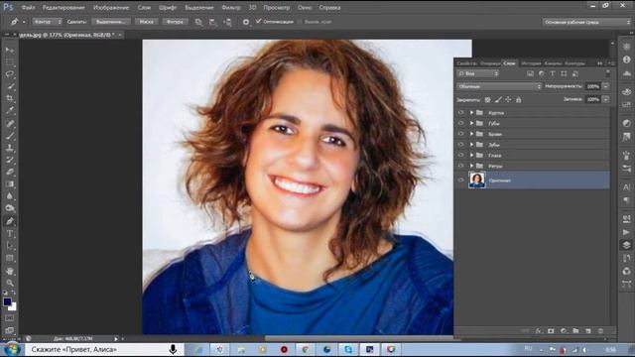Select the Gradient tool
The image size is (635, 357).
point(10,184)
